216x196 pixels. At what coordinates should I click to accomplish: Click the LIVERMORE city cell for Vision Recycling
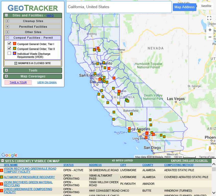click(128, 170)
